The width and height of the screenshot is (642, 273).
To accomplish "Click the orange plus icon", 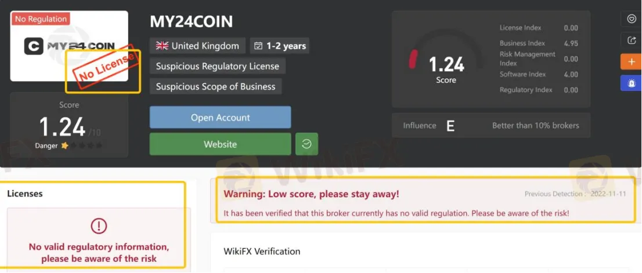I will pyautogui.click(x=631, y=61).
